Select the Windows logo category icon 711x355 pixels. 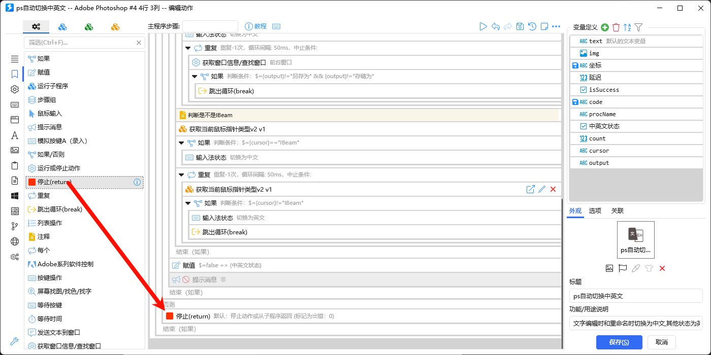(x=15, y=196)
